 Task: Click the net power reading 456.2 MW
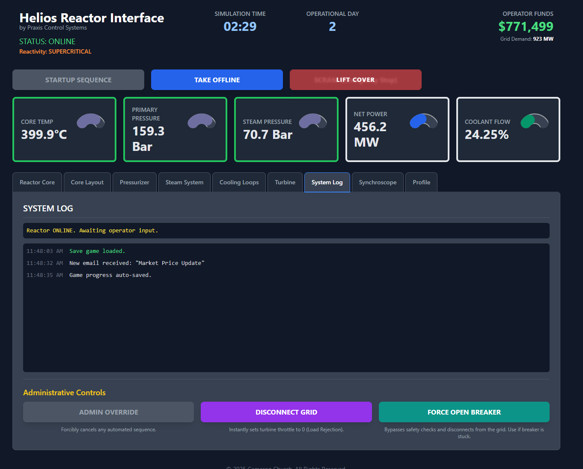370,135
